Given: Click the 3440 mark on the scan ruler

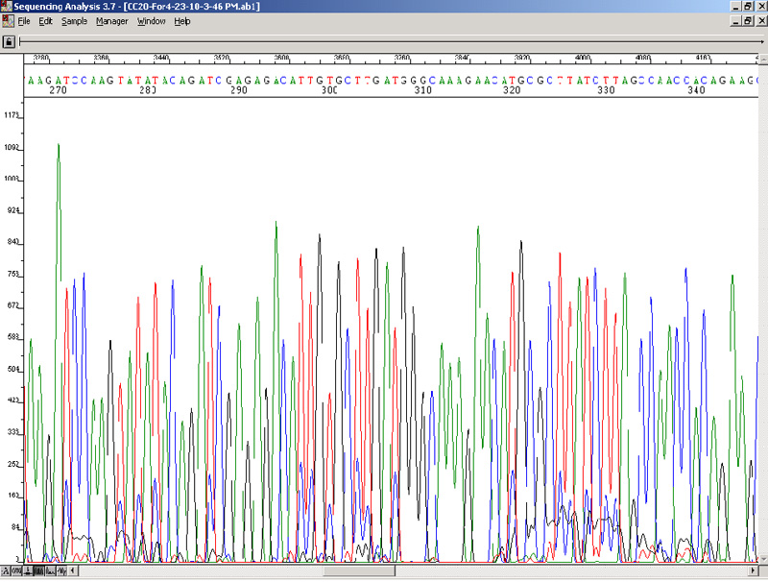Looking at the screenshot, I should (x=161, y=58).
